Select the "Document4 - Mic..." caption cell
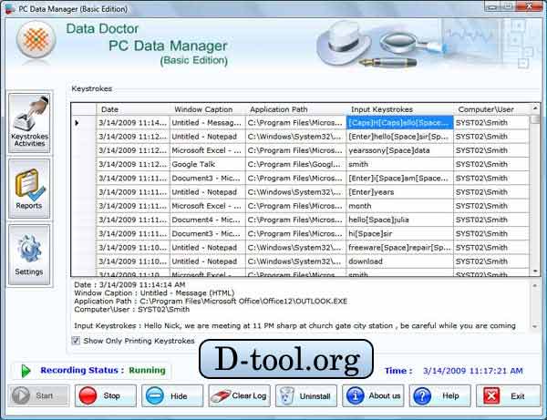This screenshot has height=420, width=547. [x=208, y=220]
